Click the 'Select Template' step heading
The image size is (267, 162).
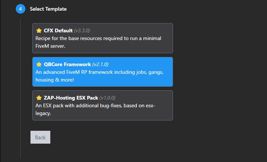[x=48, y=9]
